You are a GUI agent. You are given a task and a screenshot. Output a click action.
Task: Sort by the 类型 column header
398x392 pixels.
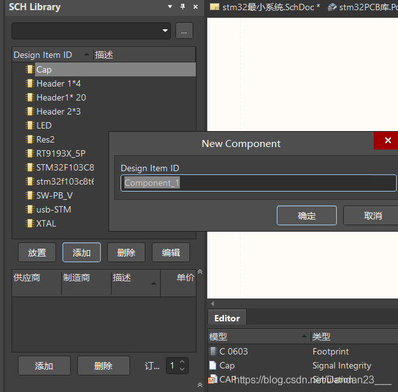pyautogui.click(x=355, y=337)
